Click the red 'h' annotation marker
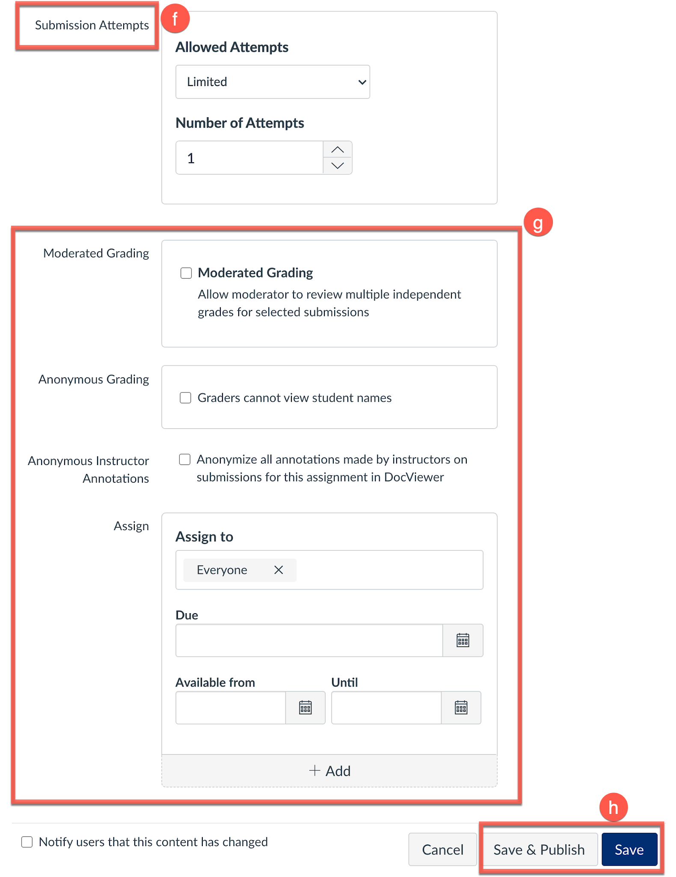The image size is (676, 877). pos(613,808)
